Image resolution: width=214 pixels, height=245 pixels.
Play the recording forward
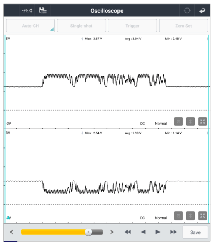(x=158, y=232)
